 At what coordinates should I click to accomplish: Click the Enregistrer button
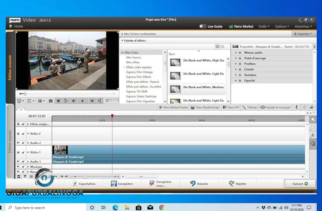click(x=122, y=184)
